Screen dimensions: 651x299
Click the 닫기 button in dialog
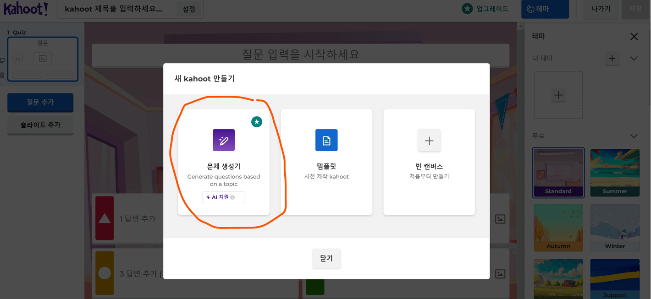[326, 258]
